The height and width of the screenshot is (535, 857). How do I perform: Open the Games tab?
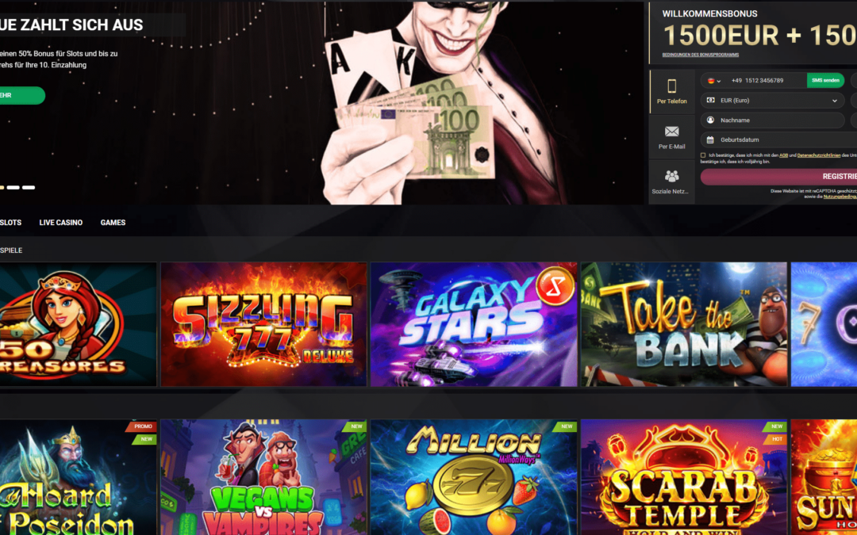coord(113,223)
